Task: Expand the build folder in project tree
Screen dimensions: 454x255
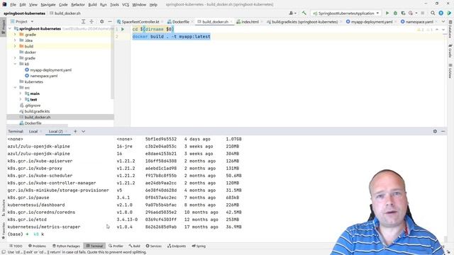Action: click(15, 46)
